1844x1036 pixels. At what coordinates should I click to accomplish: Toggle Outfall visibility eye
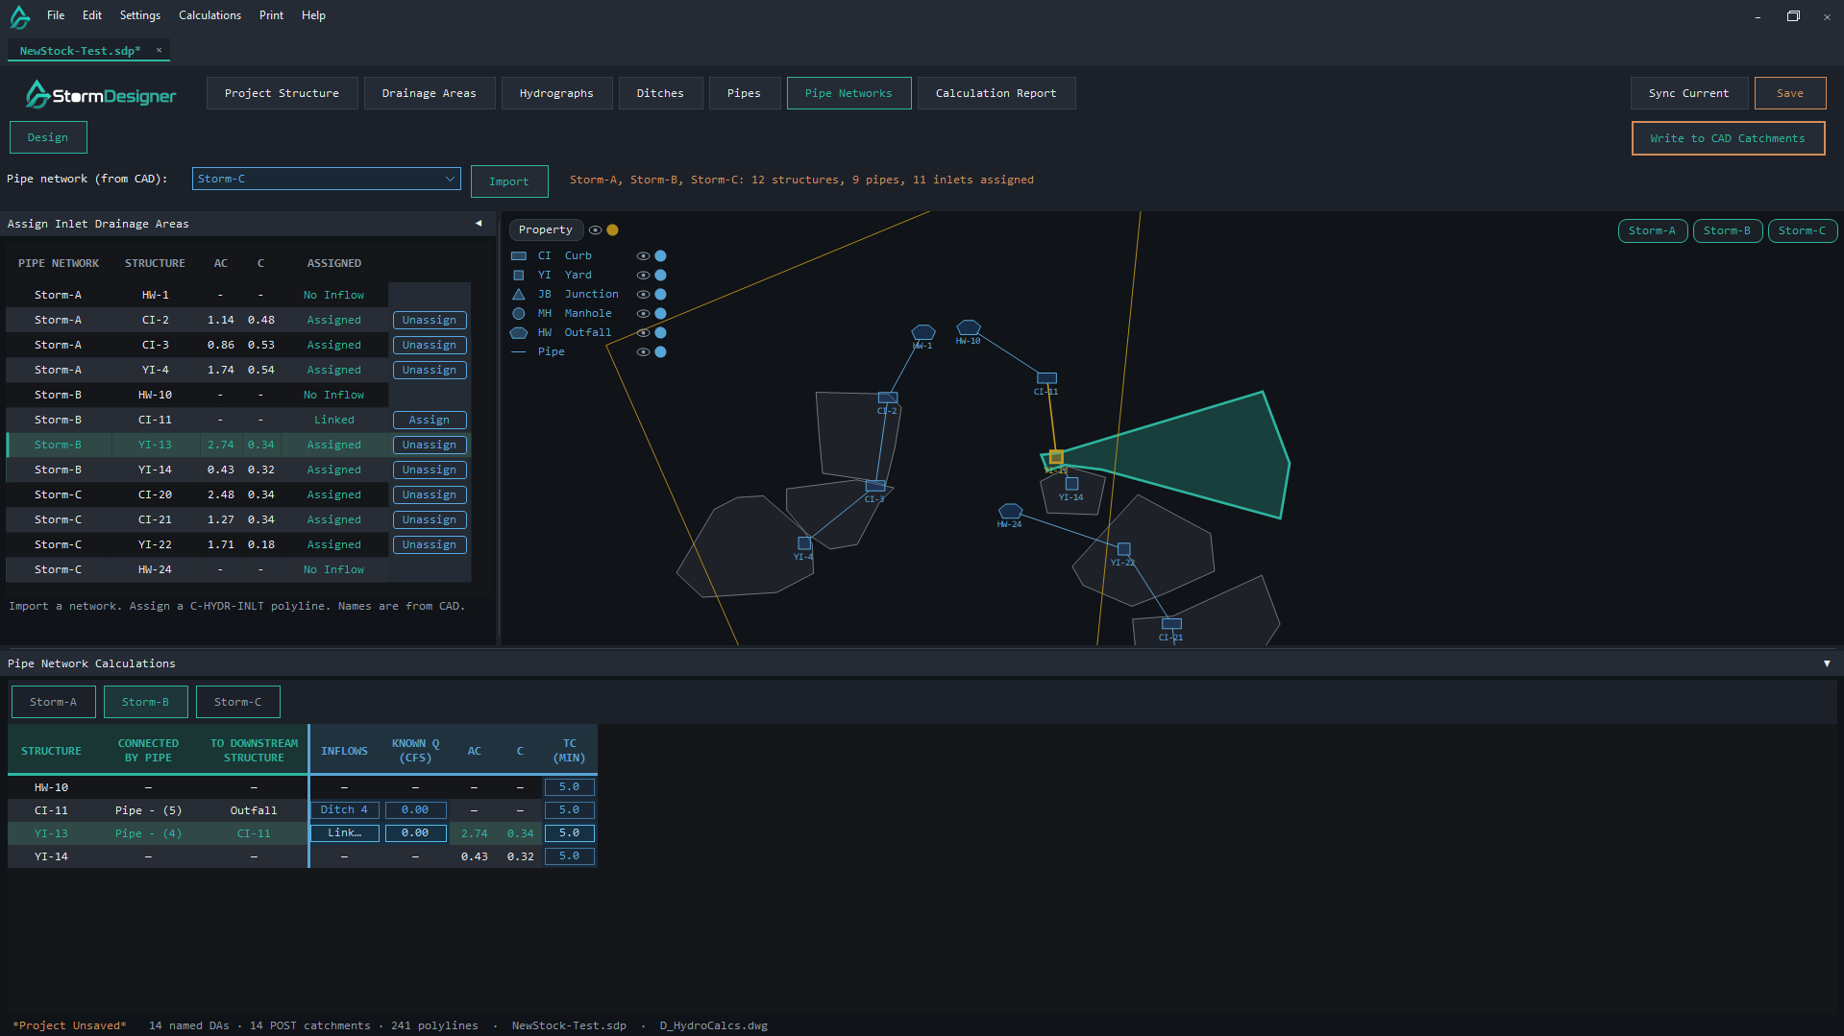click(x=643, y=333)
